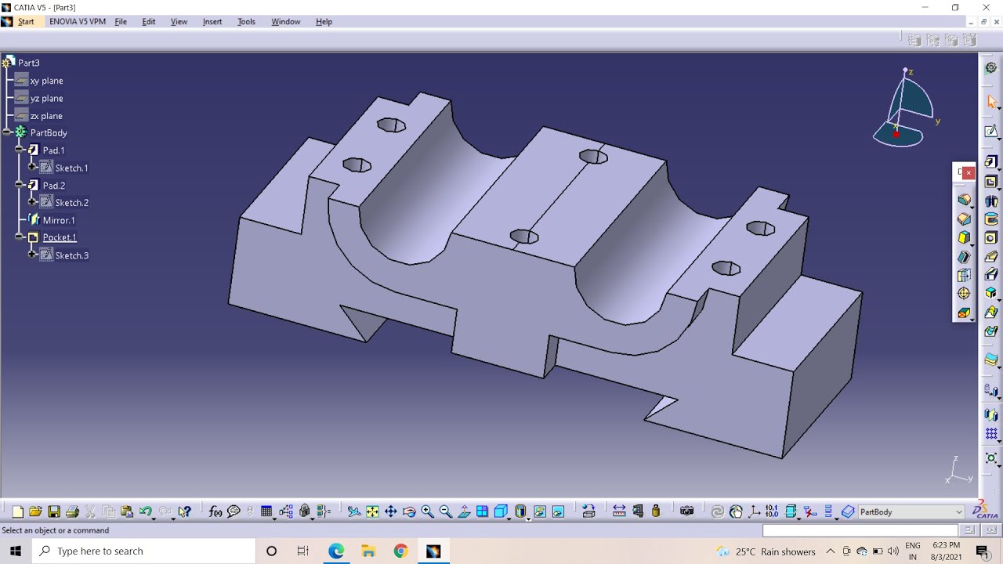Click the Zoom Out magnifier
Image resolution: width=1003 pixels, height=564 pixels.
point(446,512)
